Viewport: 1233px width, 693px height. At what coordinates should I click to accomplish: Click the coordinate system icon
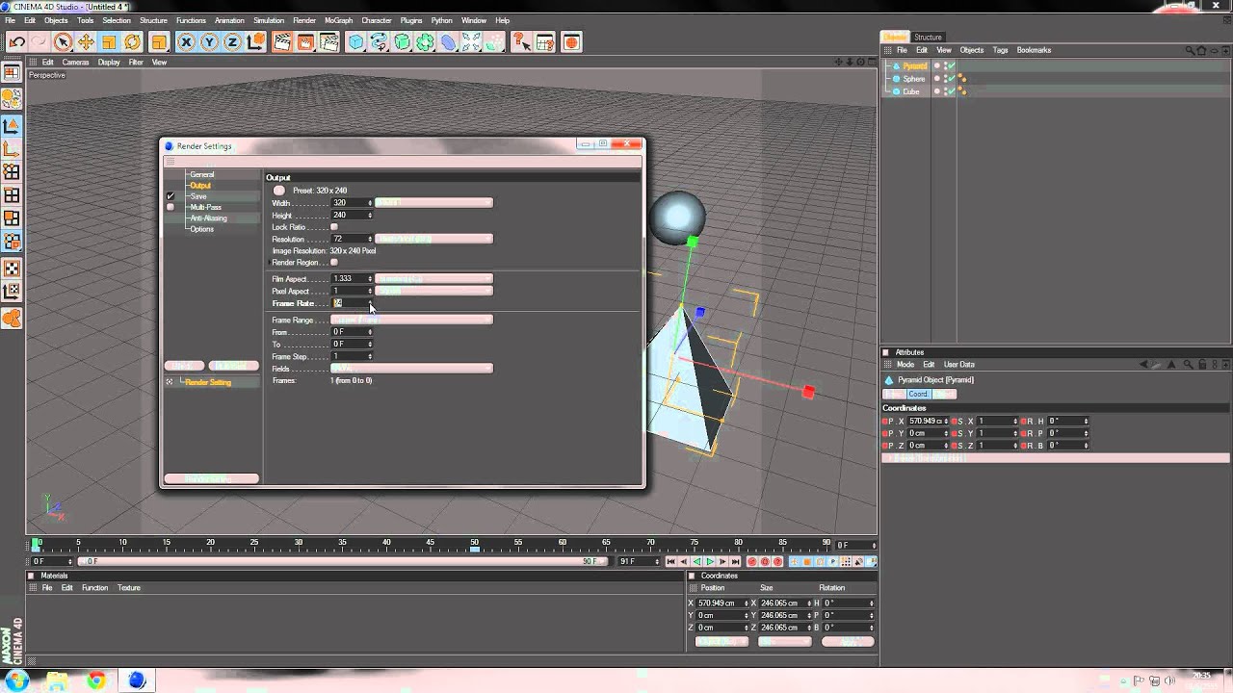[255, 42]
